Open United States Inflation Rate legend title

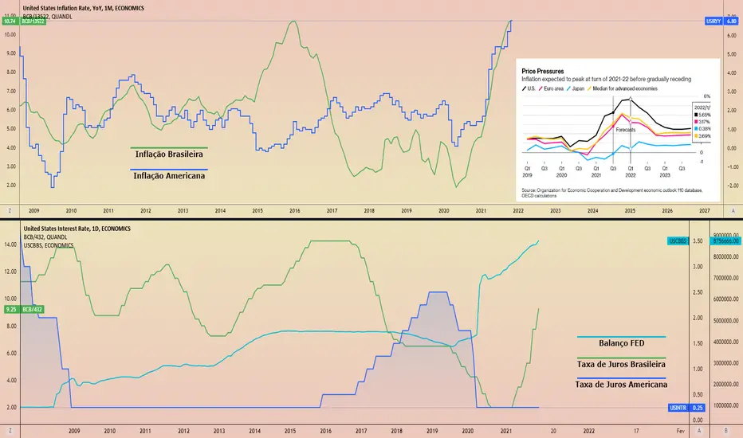tap(84, 8)
